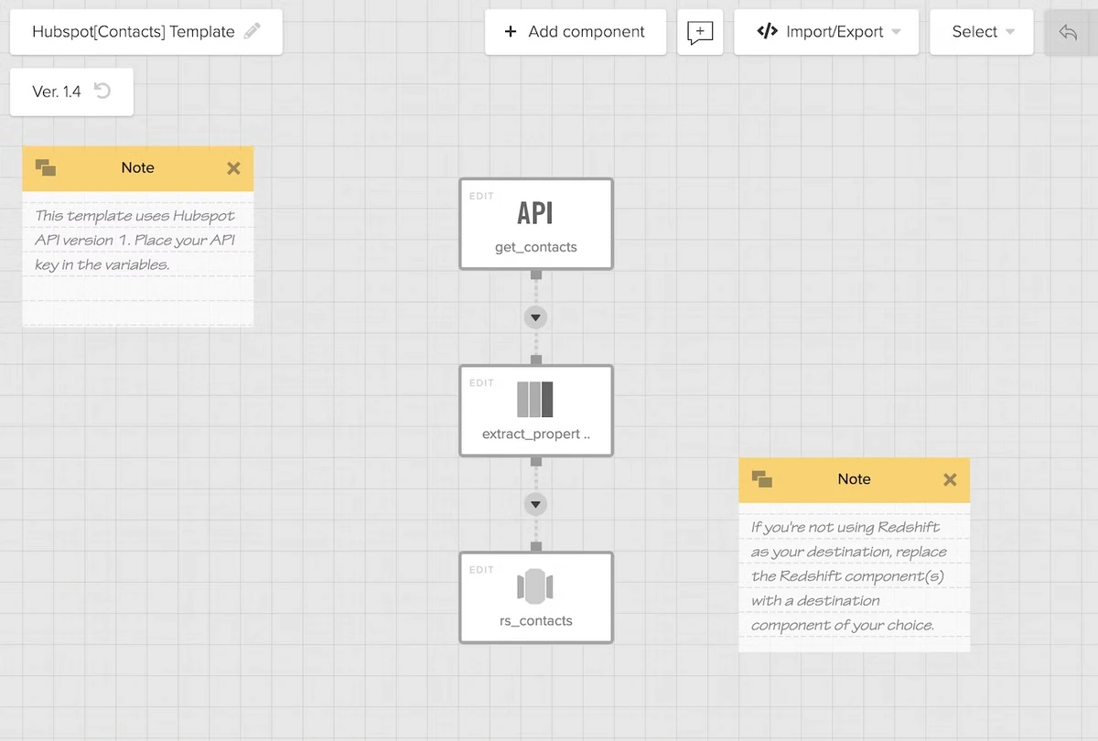Close the Redshift destination note
Image resolution: width=1098 pixels, height=741 pixels.
tap(950, 479)
